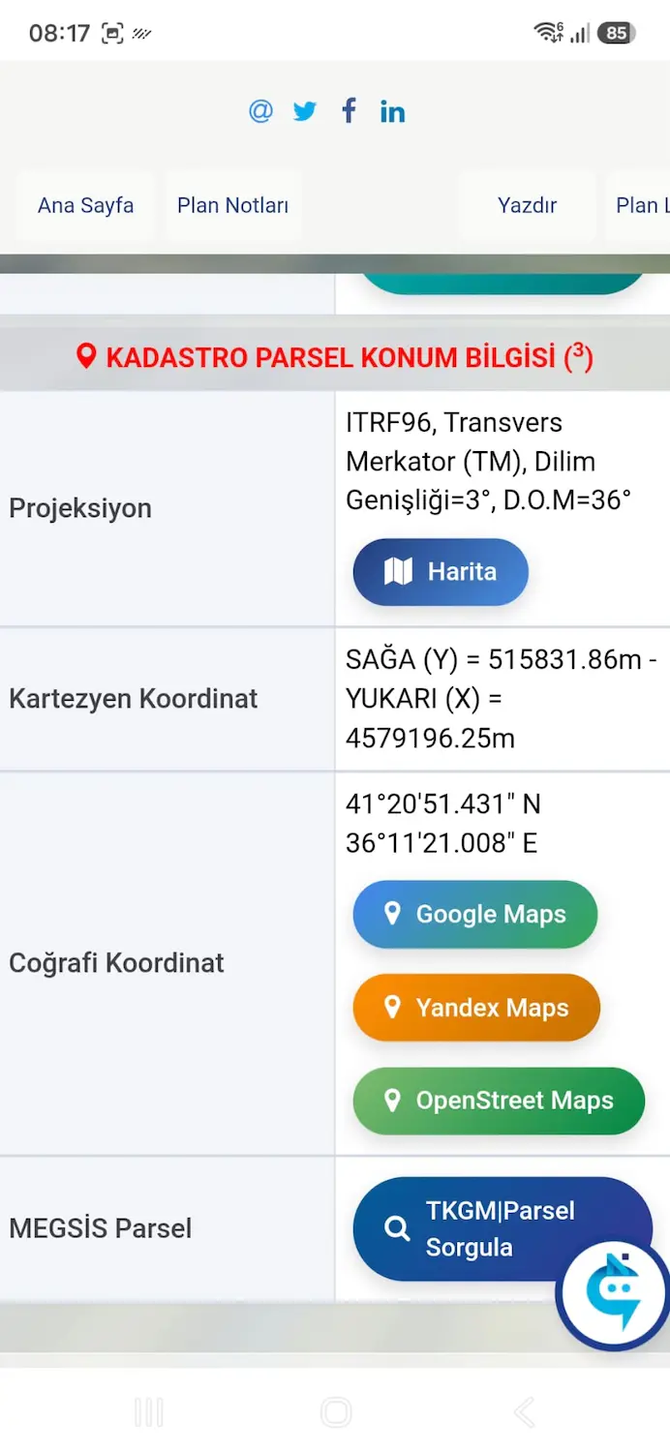
Task: Go to Ana Sayfa tab
Action: pyautogui.click(x=86, y=205)
